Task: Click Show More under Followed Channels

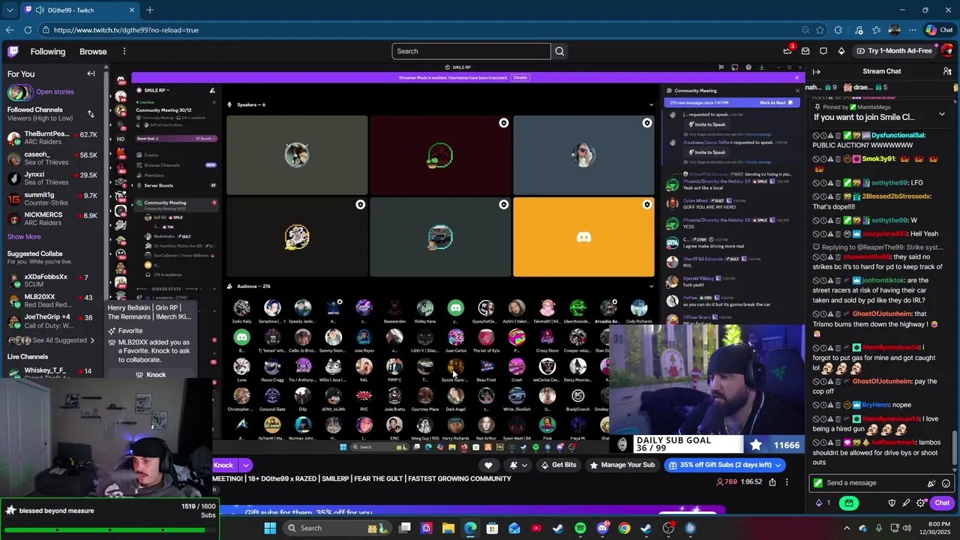Action: [x=24, y=237]
